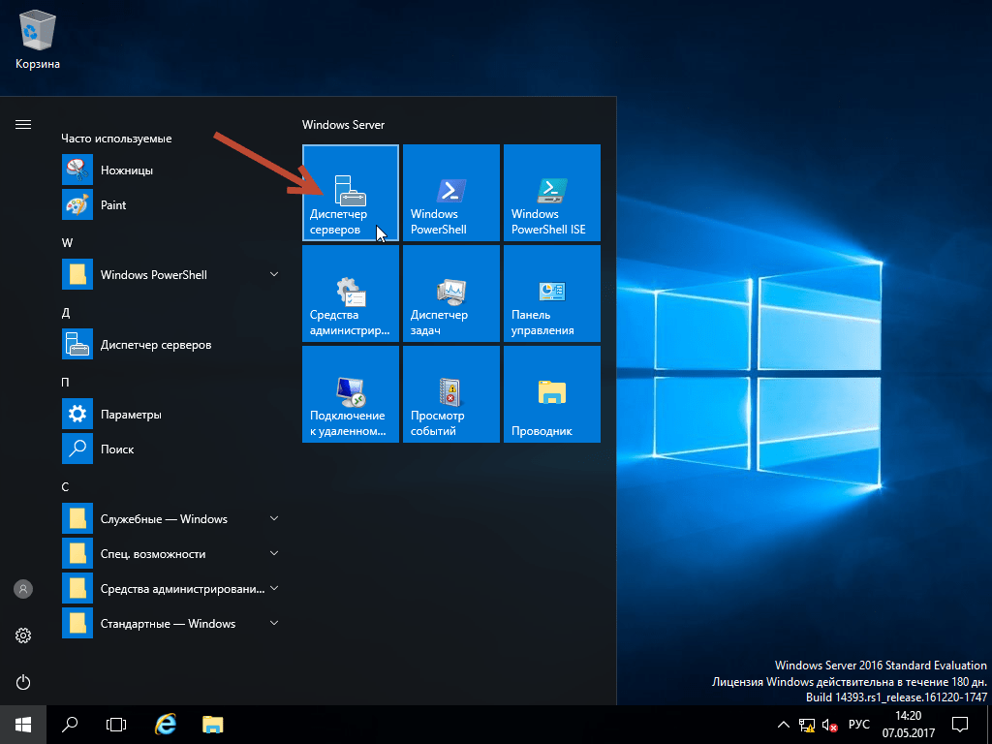Open the Подключение к удаленному рабочему столу tile
992x744 pixels.
click(350, 394)
